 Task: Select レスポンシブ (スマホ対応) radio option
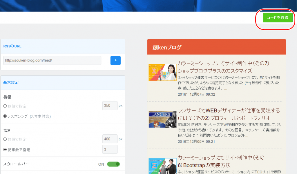[5, 116]
